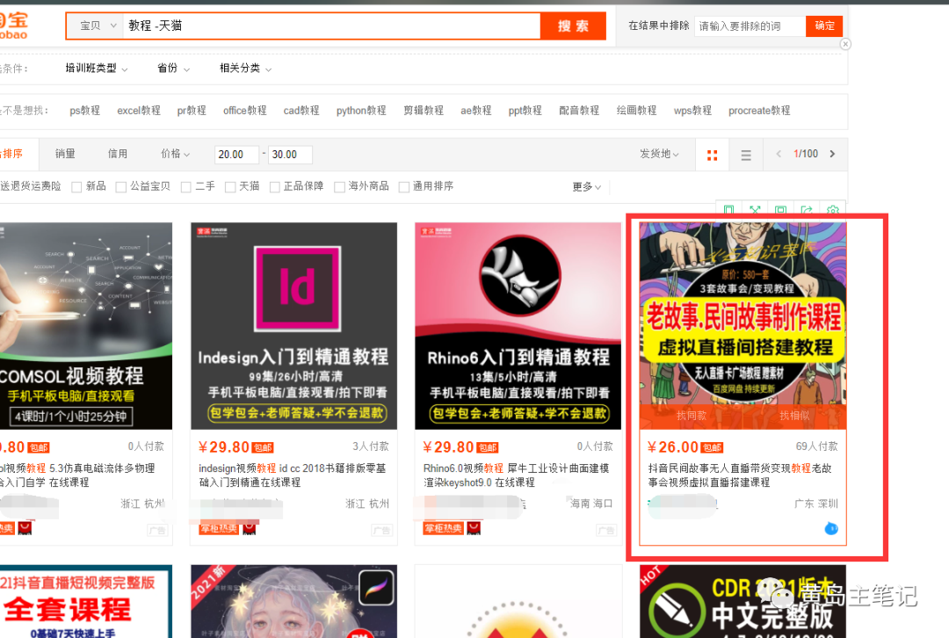Click the share icon in floating toolbar
Viewport: 949px width, 638px height.
point(807,211)
